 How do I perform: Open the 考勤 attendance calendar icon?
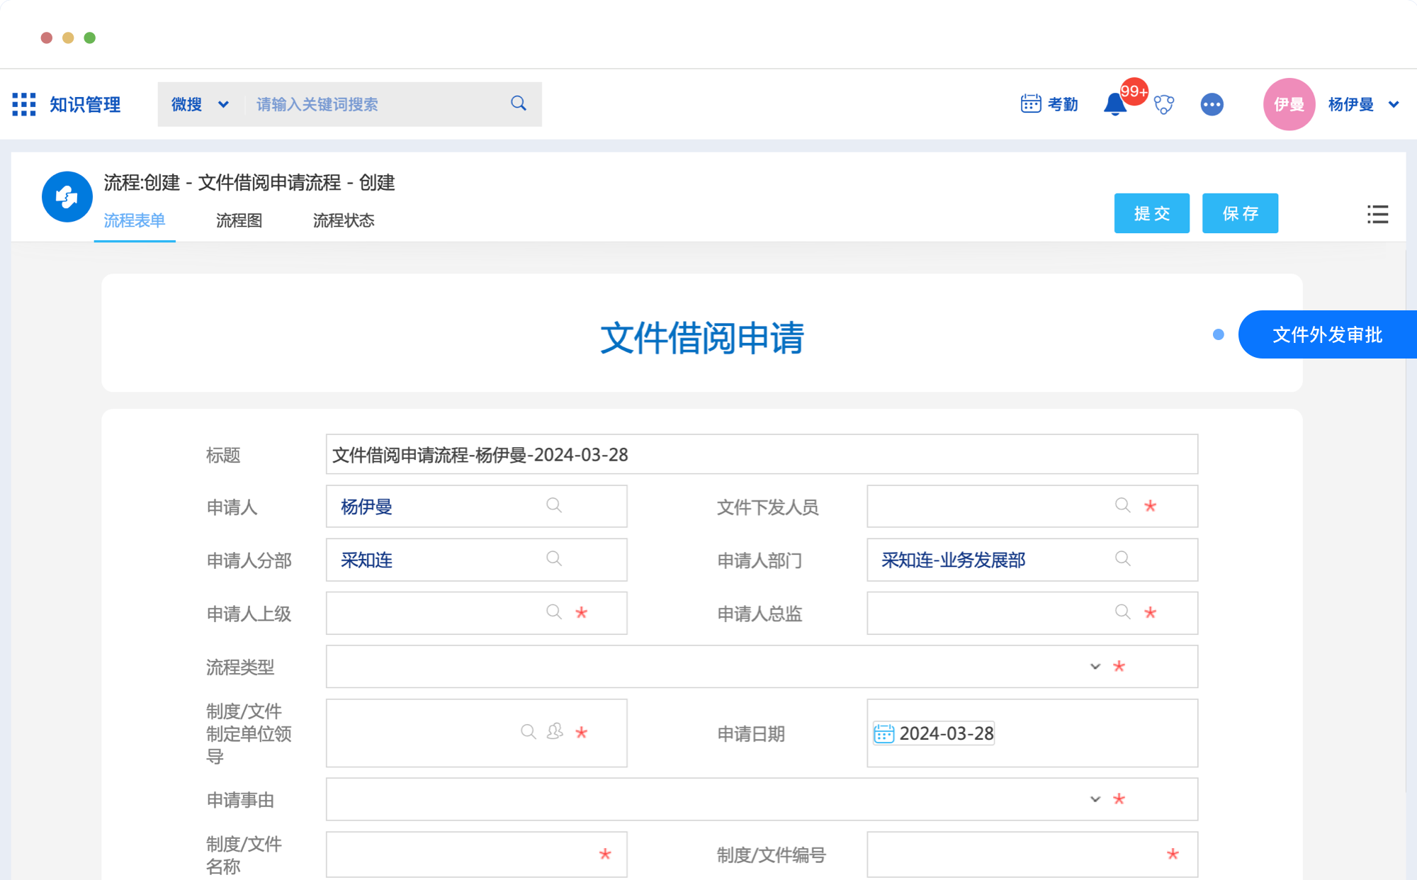tap(1030, 103)
